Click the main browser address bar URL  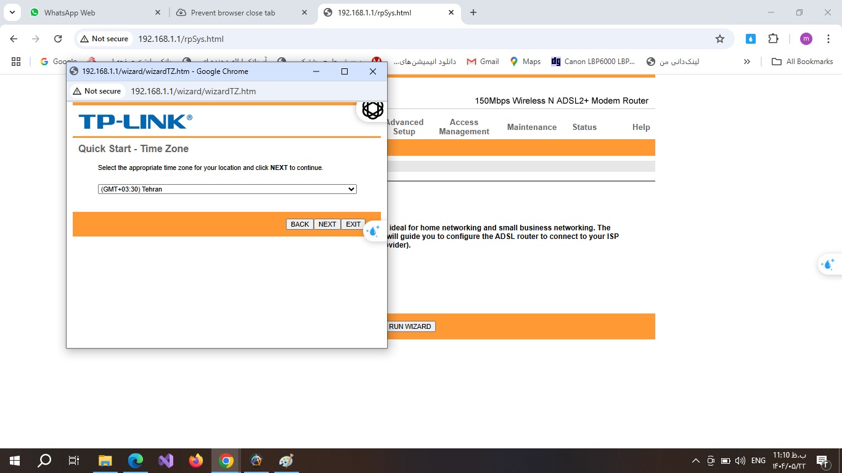click(181, 39)
